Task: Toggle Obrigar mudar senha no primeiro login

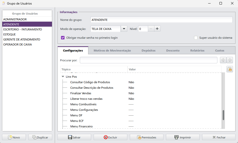Action: 63,38
